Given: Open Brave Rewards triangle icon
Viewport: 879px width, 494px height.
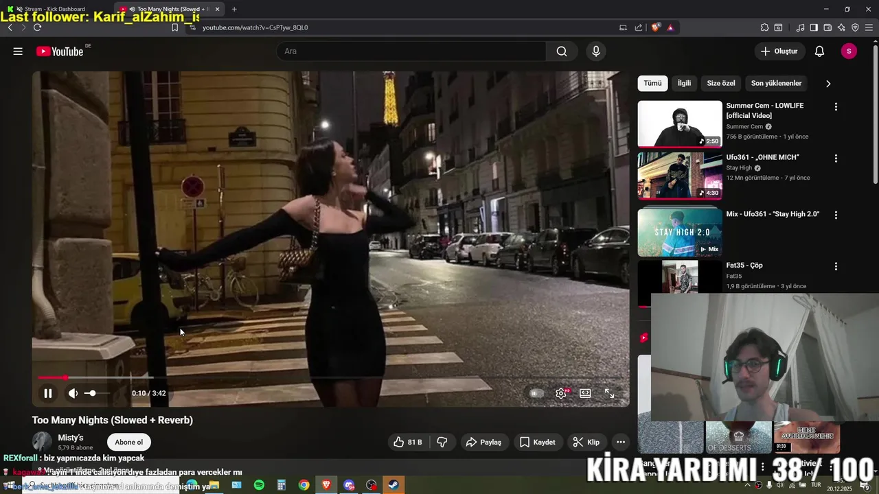Looking at the screenshot, I should [670, 27].
